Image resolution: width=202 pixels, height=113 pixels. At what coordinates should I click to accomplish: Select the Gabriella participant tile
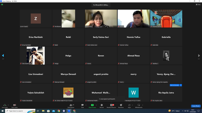coord(166,37)
